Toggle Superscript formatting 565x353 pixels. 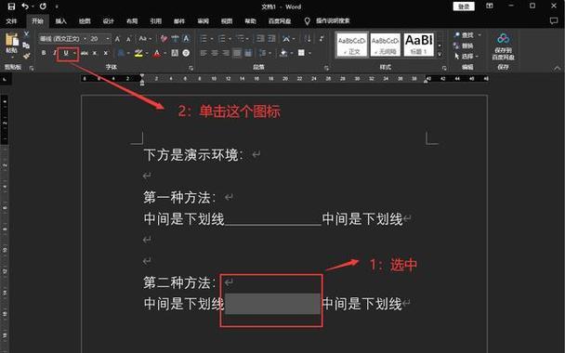[x=106, y=53]
